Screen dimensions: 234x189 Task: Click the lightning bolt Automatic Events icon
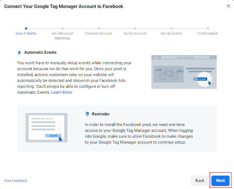point(19,52)
